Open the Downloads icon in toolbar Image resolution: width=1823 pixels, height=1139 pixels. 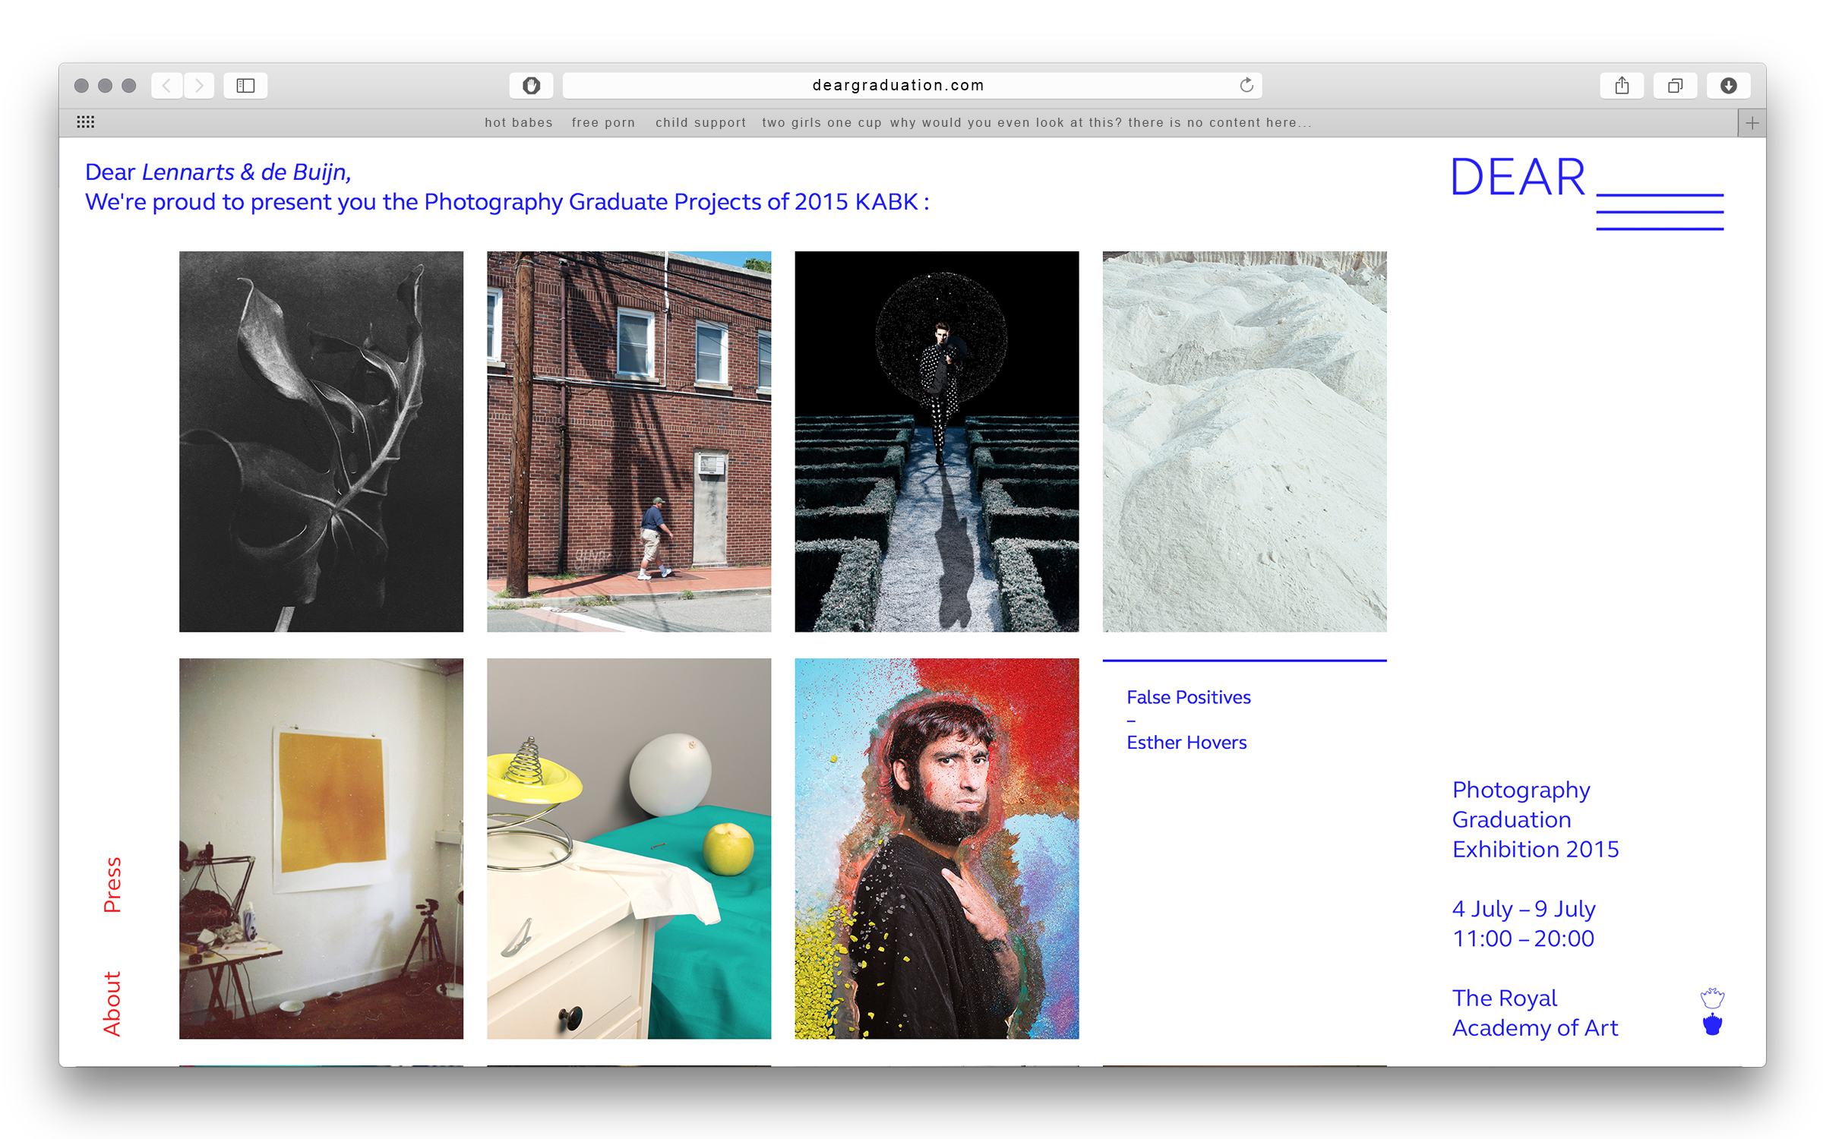(1729, 85)
